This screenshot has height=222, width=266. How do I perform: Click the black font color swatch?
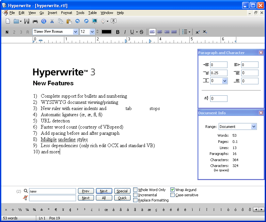click(106, 32)
